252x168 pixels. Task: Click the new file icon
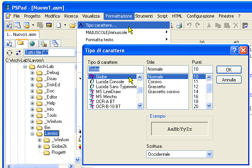point(59,25)
